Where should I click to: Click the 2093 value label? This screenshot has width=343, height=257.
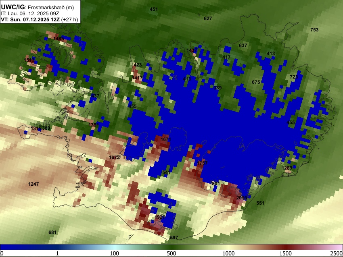[x=242, y=198]
